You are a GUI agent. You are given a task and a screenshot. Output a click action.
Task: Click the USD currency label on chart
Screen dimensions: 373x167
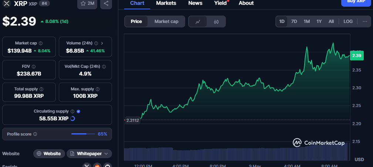359,159
